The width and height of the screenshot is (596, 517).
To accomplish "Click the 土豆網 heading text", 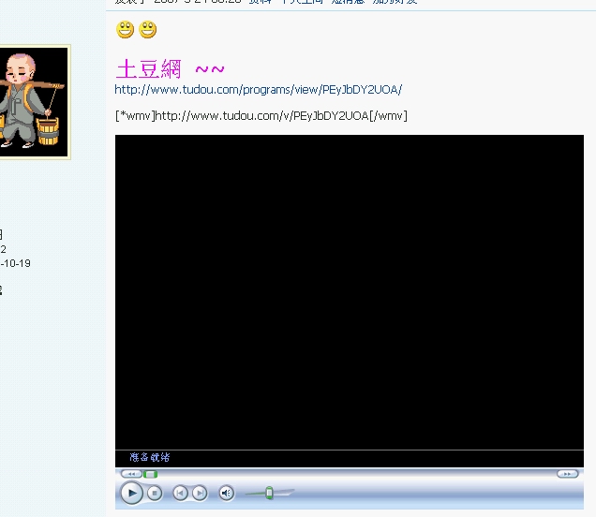I will [x=149, y=69].
